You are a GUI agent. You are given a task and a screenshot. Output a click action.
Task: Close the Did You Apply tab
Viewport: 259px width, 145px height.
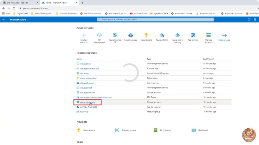[x=37, y=3]
